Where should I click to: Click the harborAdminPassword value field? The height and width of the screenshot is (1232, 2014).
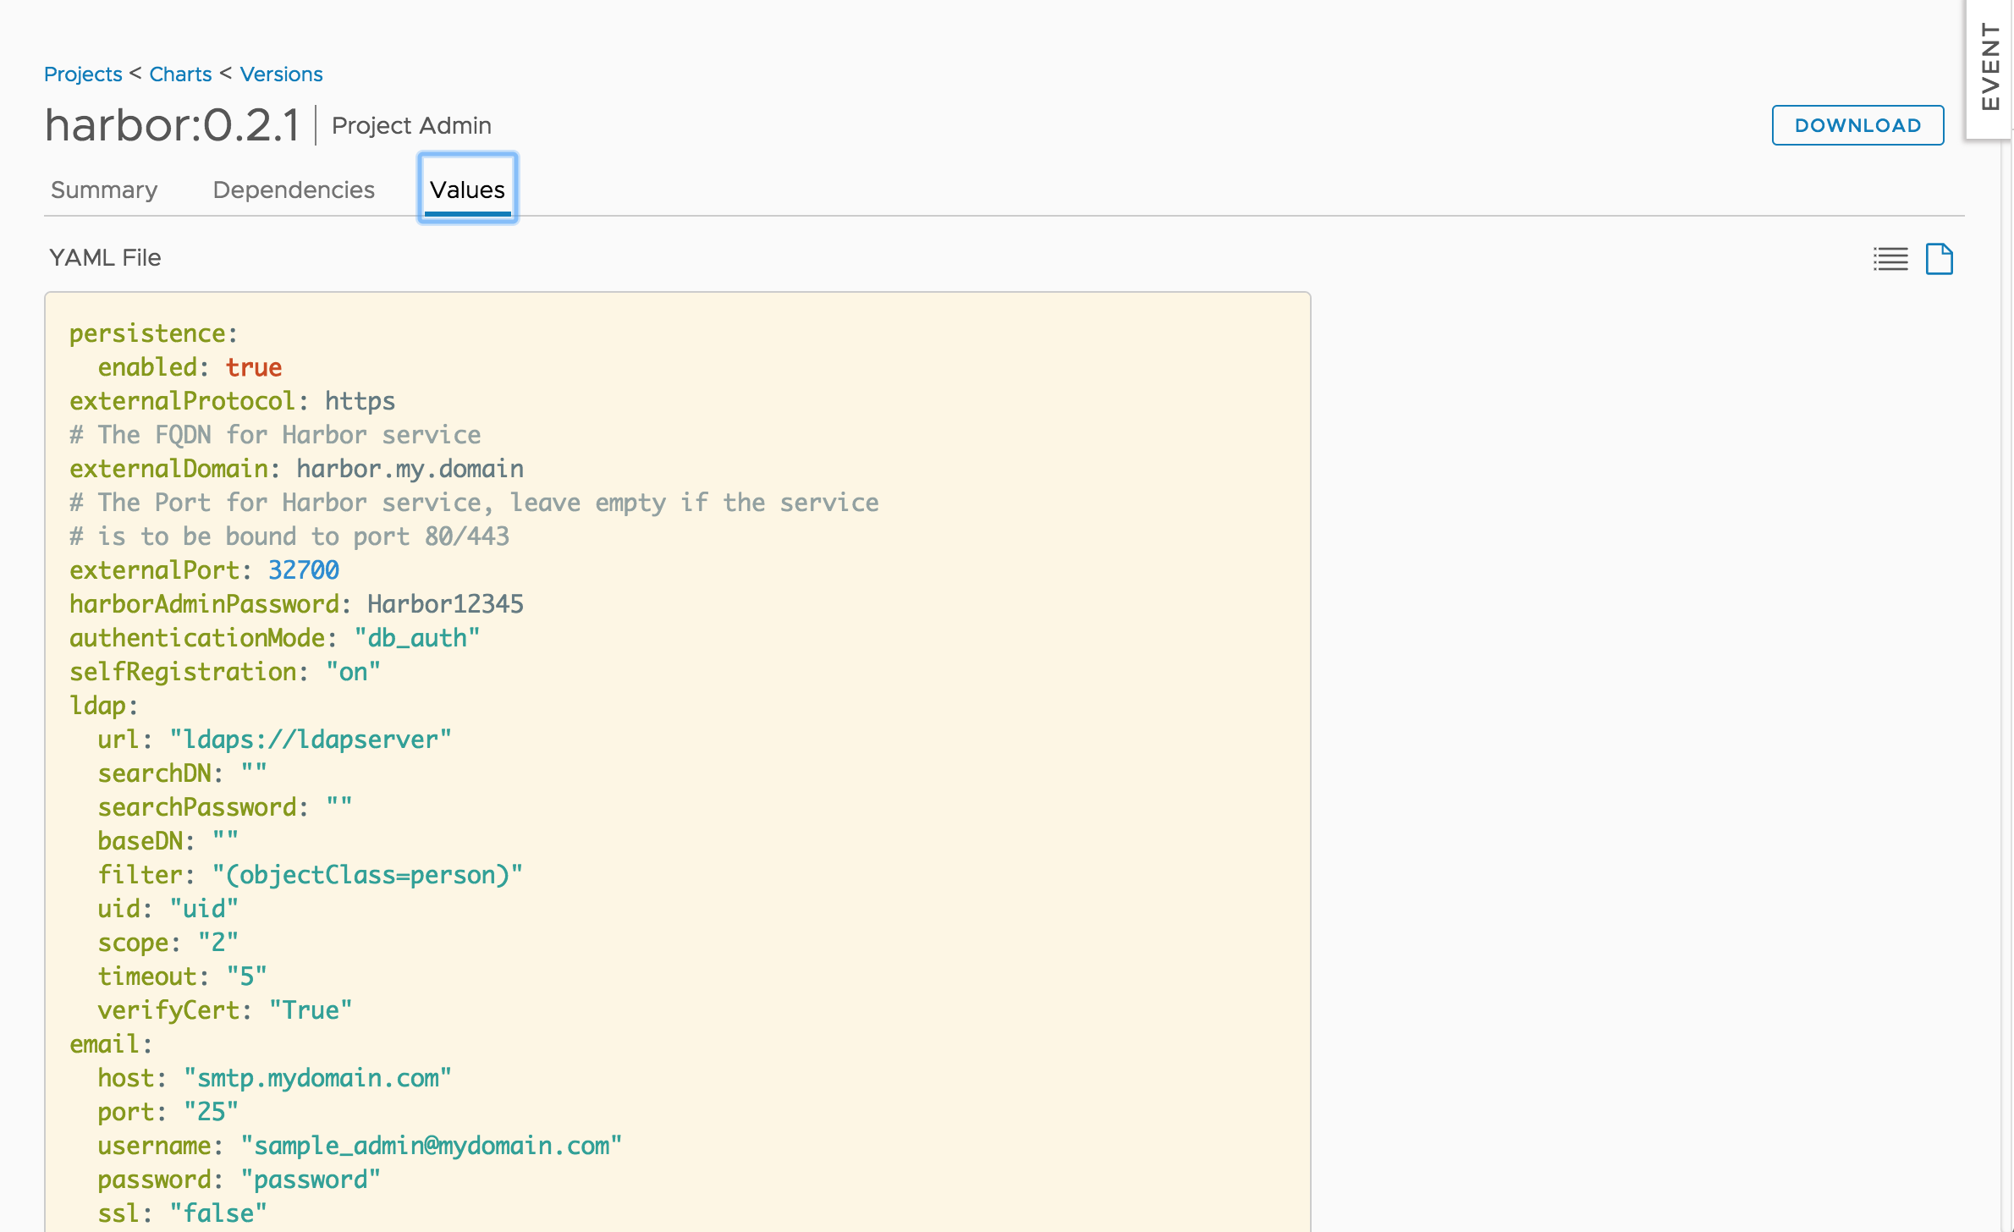(446, 603)
